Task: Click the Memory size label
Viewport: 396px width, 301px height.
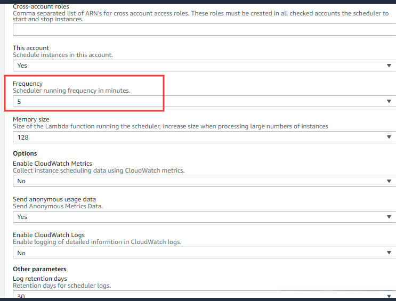Action: pyautogui.click(x=31, y=119)
